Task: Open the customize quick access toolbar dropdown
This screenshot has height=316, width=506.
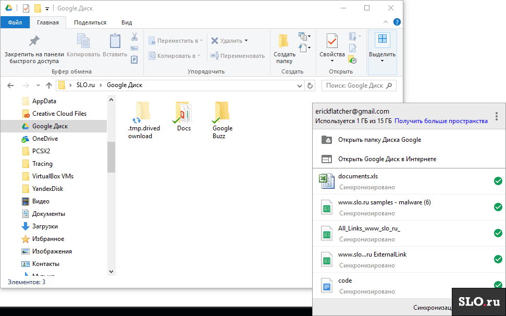Action: tap(47, 9)
